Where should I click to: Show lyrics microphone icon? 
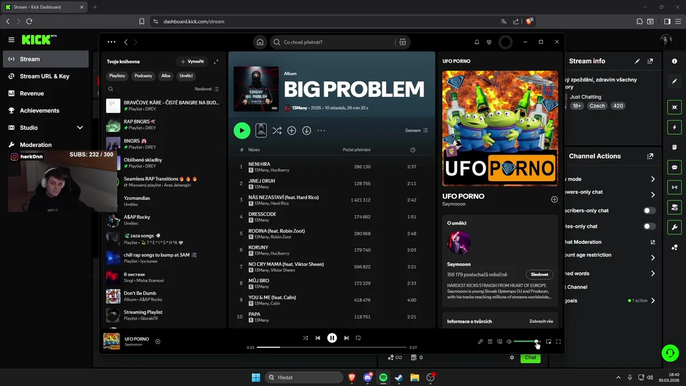point(480,342)
